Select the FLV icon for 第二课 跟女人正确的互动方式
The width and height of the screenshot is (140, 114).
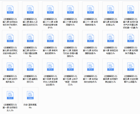[30, 10]
